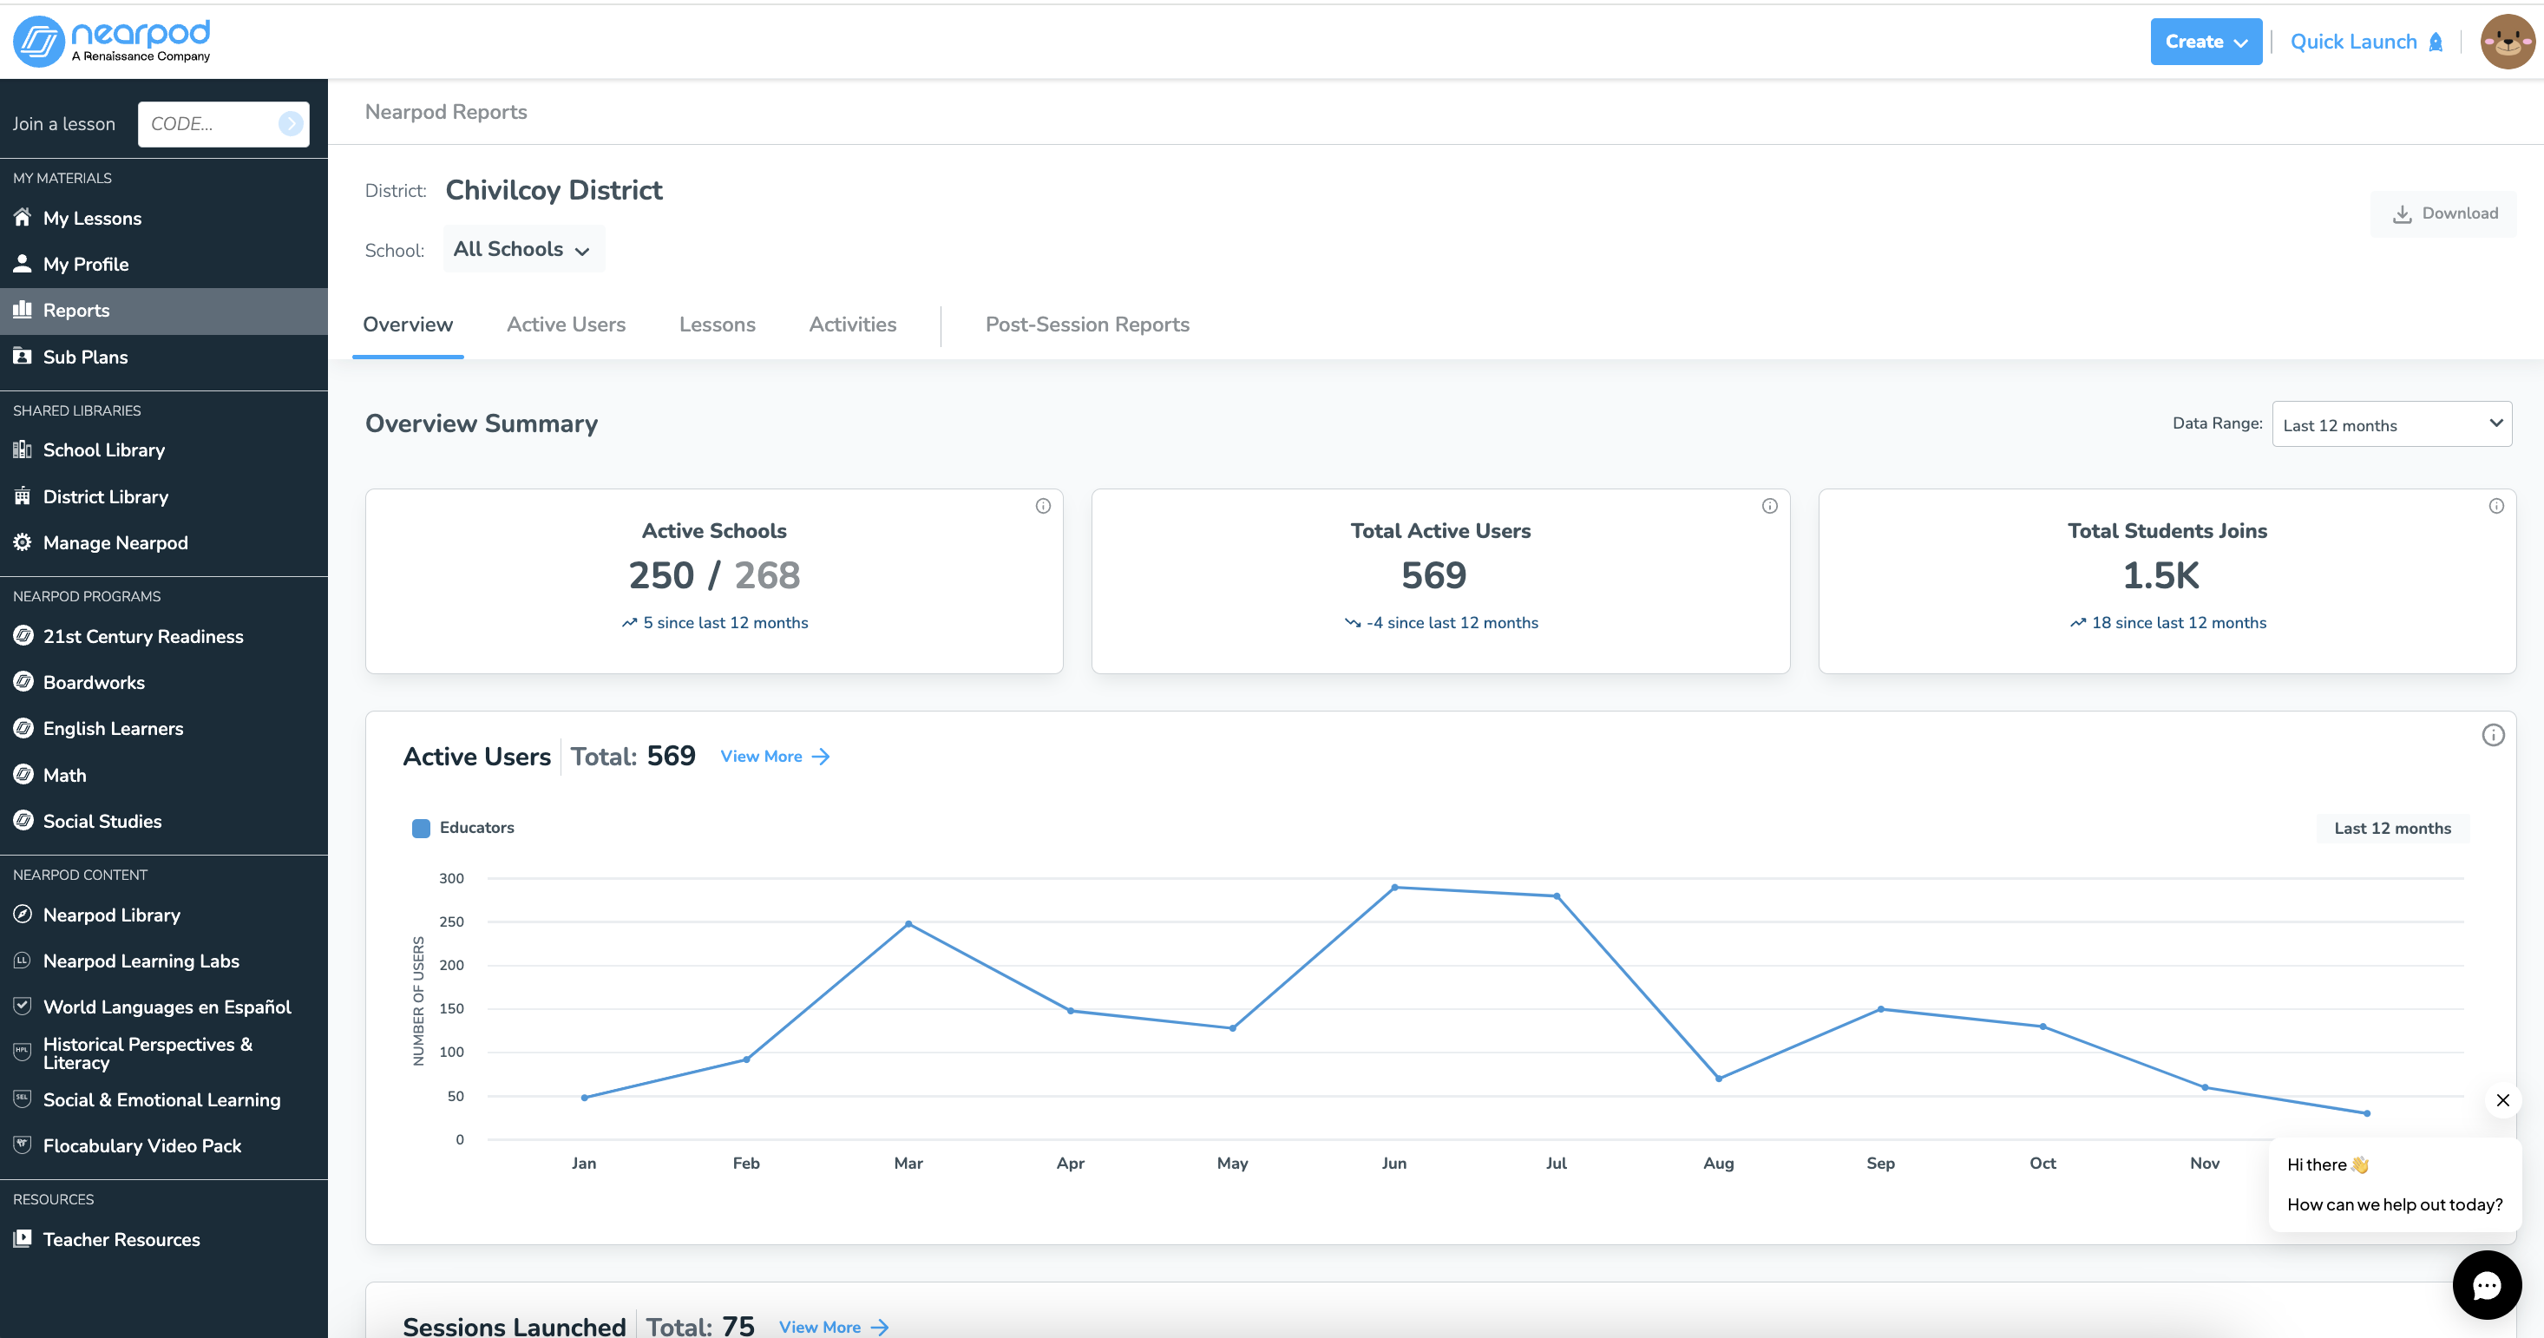This screenshot has width=2544, height=1338.
Task: Click the Sep data point on the chart
Action: (1880, 1009)
